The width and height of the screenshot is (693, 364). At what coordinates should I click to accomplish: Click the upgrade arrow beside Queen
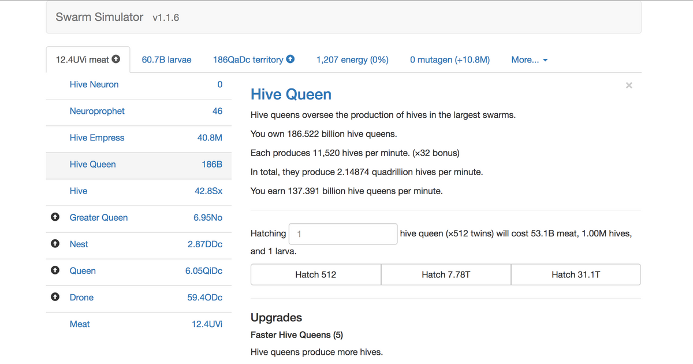point(55,270)
